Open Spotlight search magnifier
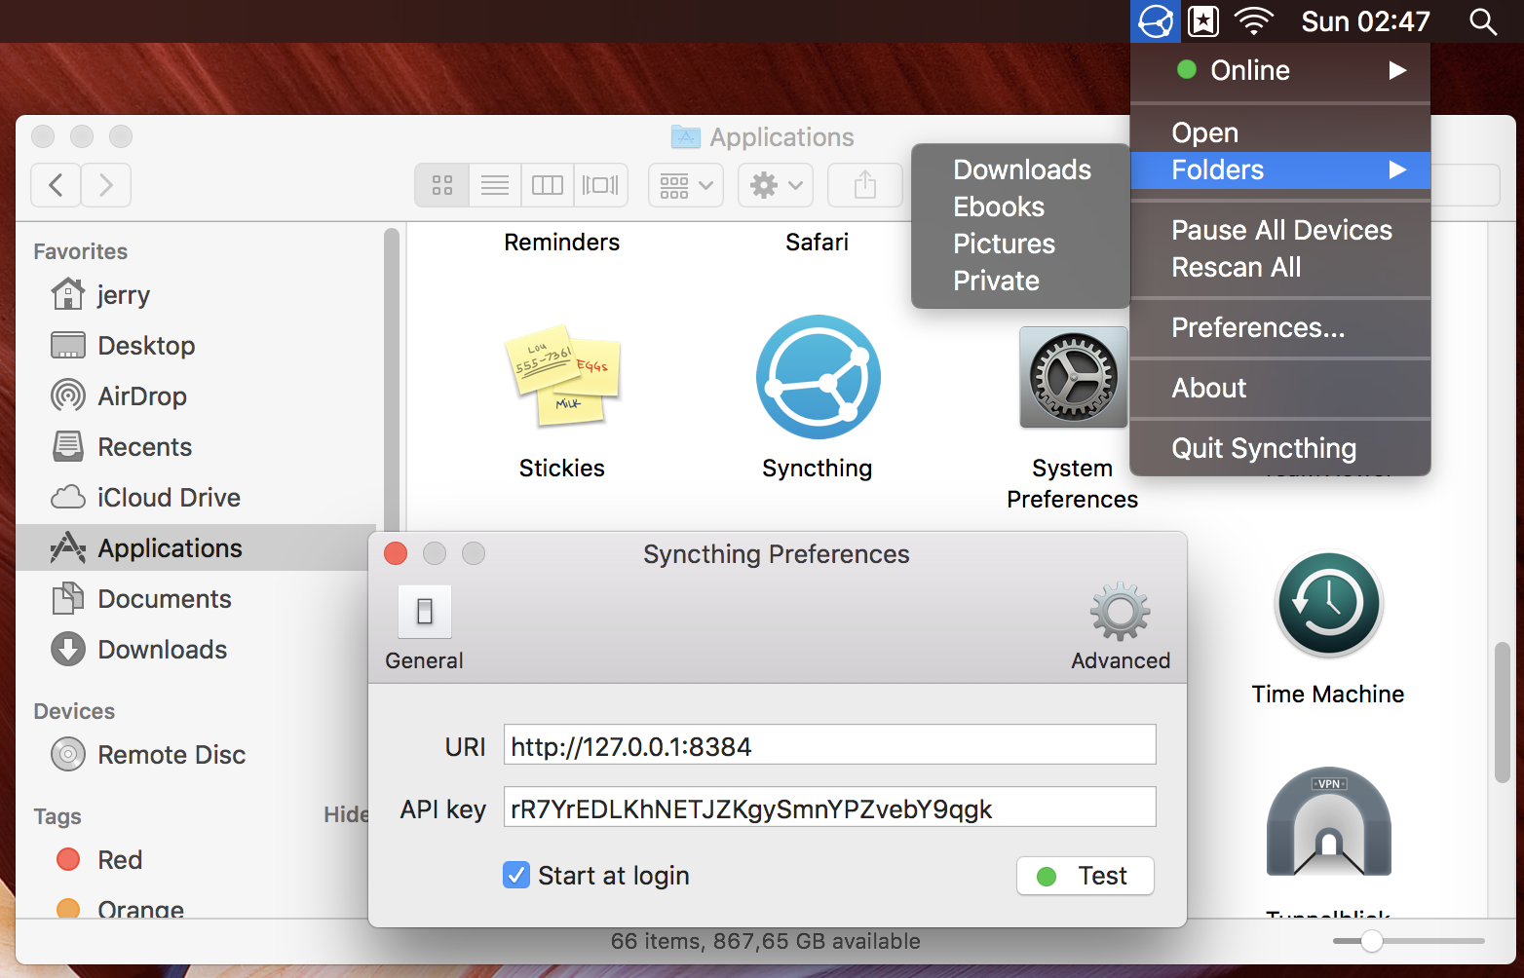 click(1483, 21)
